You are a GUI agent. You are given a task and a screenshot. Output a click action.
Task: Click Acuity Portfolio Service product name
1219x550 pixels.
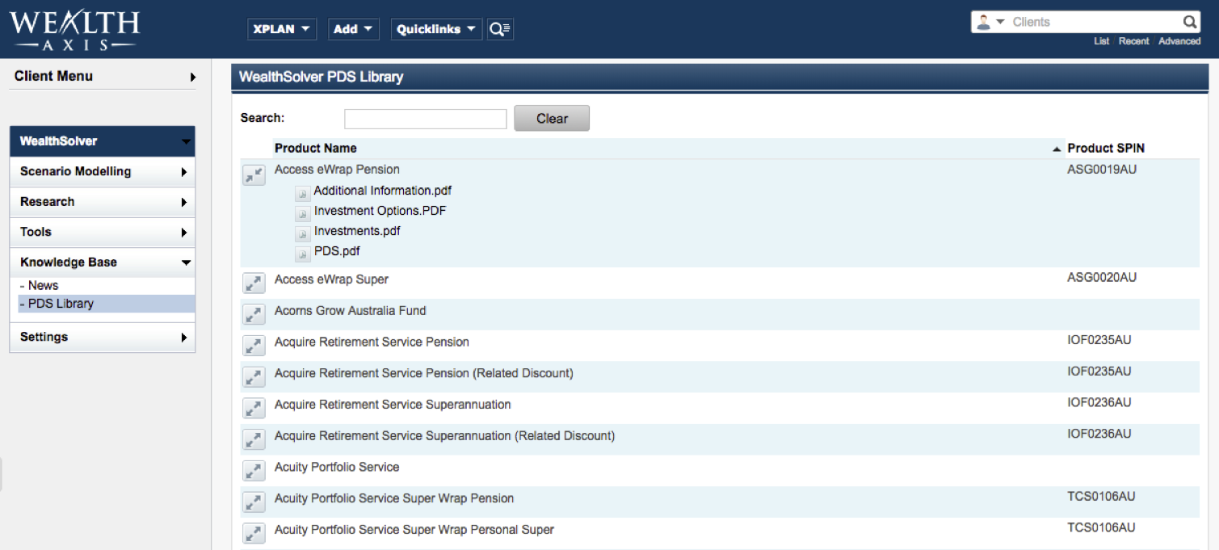click(337, 467)
